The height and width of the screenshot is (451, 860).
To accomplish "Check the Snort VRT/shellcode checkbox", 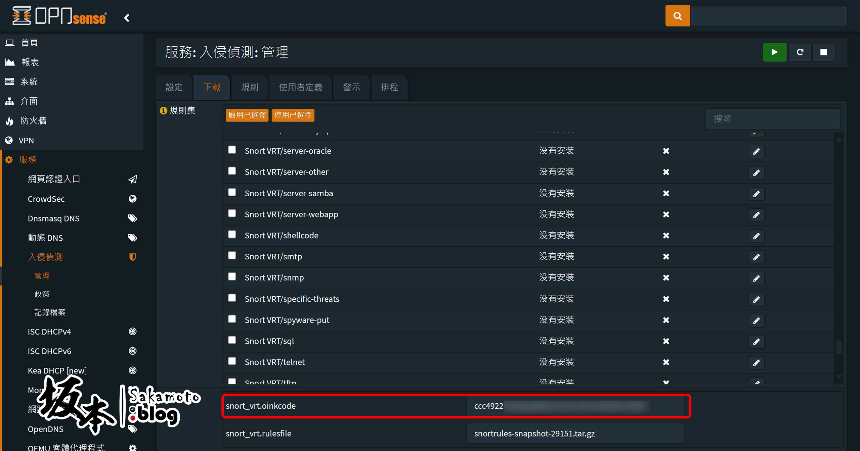I will point(232,234).
